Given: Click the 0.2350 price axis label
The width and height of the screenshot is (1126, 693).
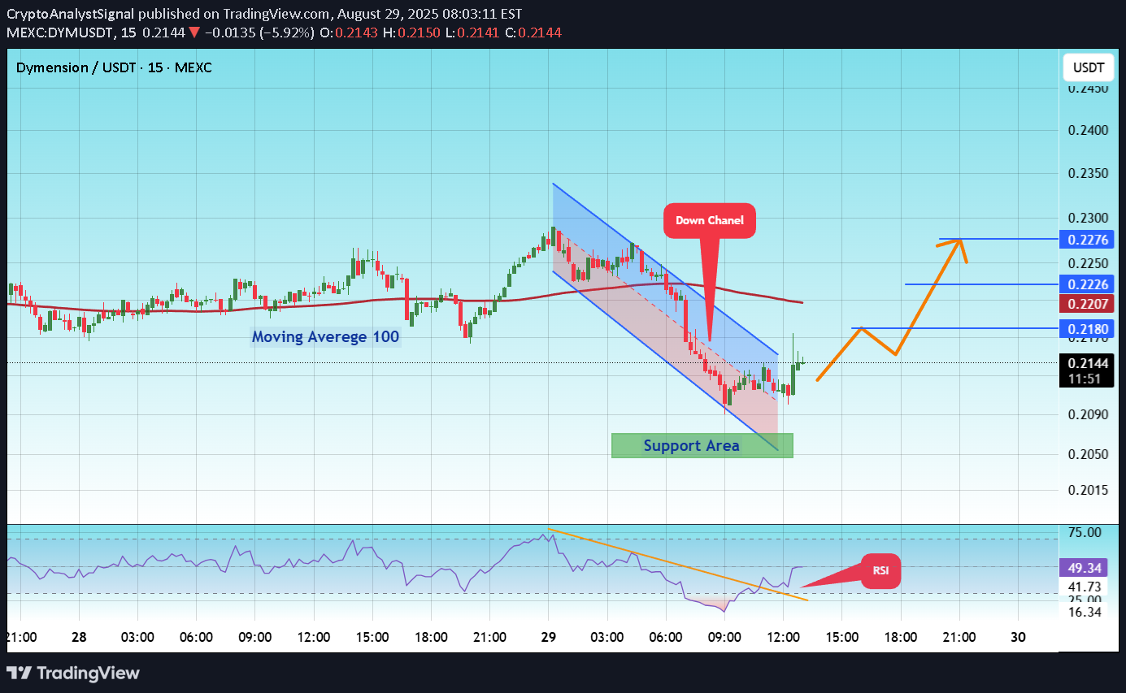Looking at the screenshot, I should 1087,174.
